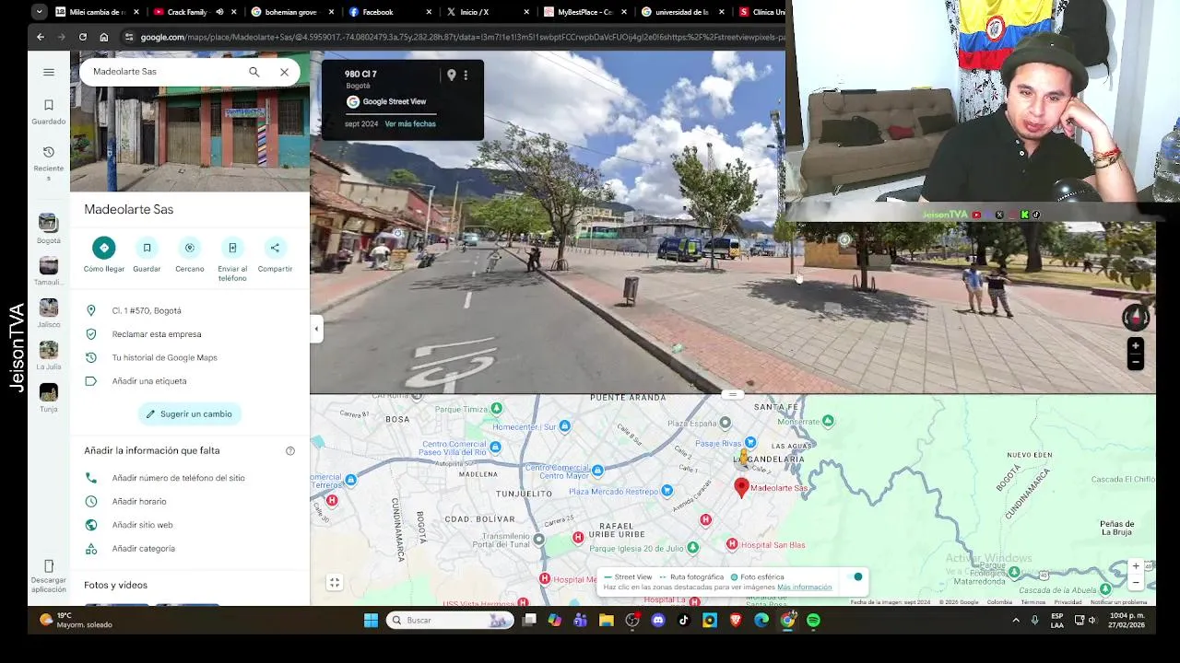Image resolution: width=1180 pixels, height=663 pixels.
Task: Click Añadir una etiqueta
Action: (x=190, y=381)
